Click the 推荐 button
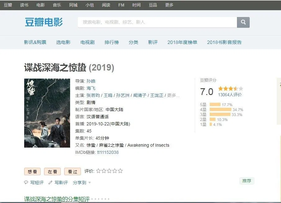Viewport: 281px width, 203px height. [247, 181]
